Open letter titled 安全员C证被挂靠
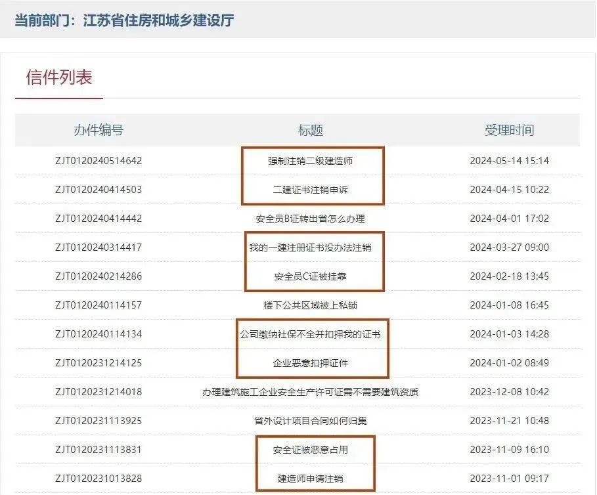Screen dimensions: 597x495 point(310,276)
